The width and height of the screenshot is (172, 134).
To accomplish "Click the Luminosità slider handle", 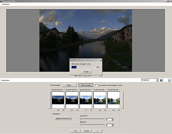I will coord(81,119).
